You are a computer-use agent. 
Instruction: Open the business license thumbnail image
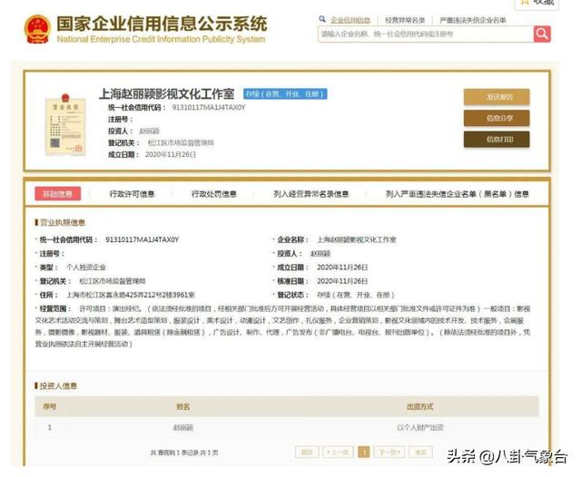tap(65, 125)
